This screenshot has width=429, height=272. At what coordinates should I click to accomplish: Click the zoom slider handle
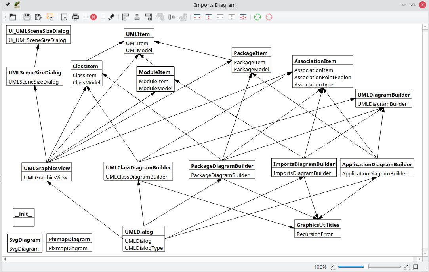[366, 267]
